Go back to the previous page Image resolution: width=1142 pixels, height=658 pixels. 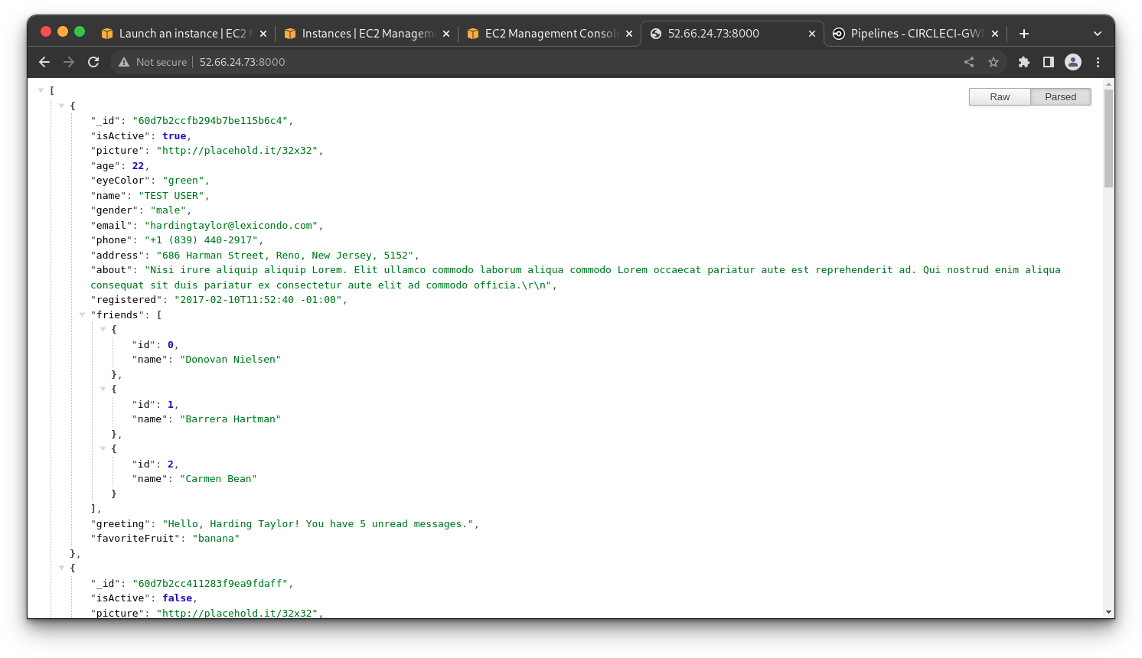click(44, 62)
